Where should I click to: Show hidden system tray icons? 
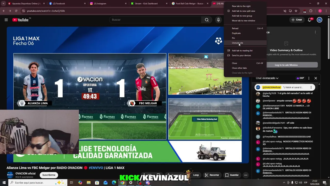(284, 183)
